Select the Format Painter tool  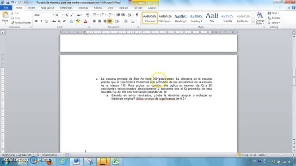pyautogui.click(x=21, y=23)
